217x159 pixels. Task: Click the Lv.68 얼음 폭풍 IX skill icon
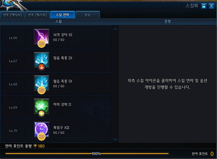coord(42,83)
